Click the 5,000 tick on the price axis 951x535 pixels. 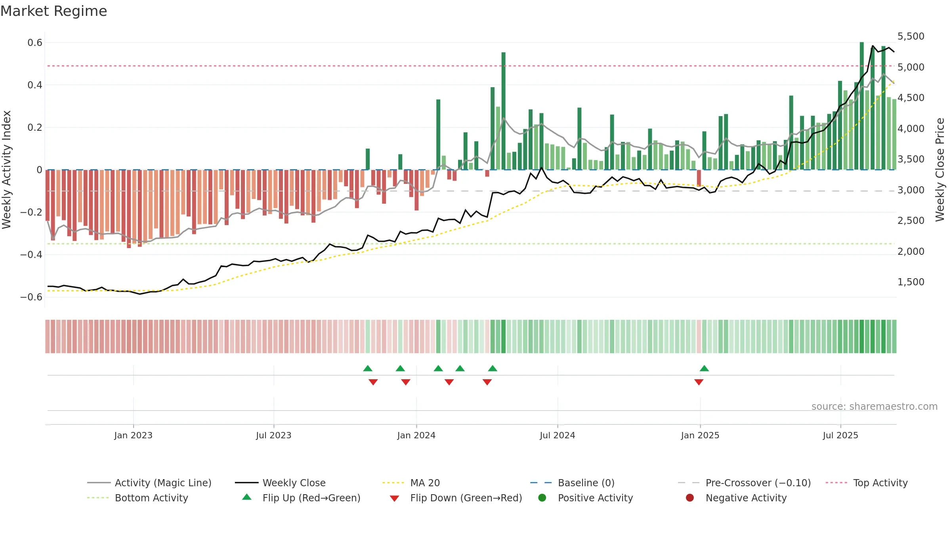[x=911, y=67]
